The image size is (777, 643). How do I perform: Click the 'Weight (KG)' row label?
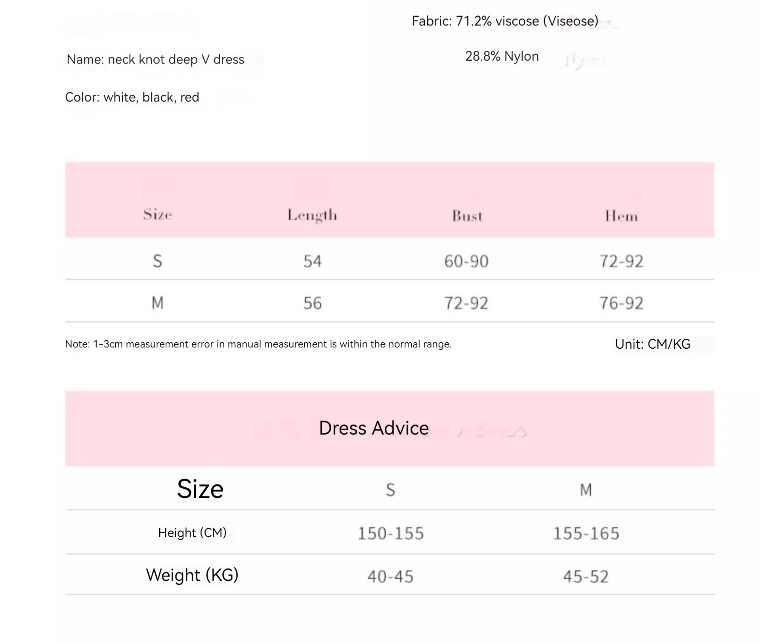192,575
